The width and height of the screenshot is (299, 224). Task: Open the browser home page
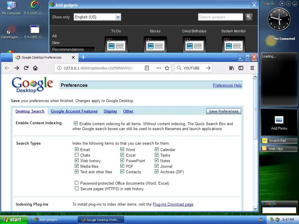(x=35, y=68)
